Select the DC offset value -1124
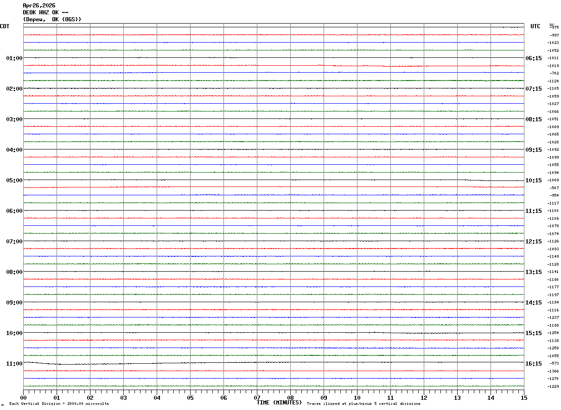561x410 pixels. point(554,81)
